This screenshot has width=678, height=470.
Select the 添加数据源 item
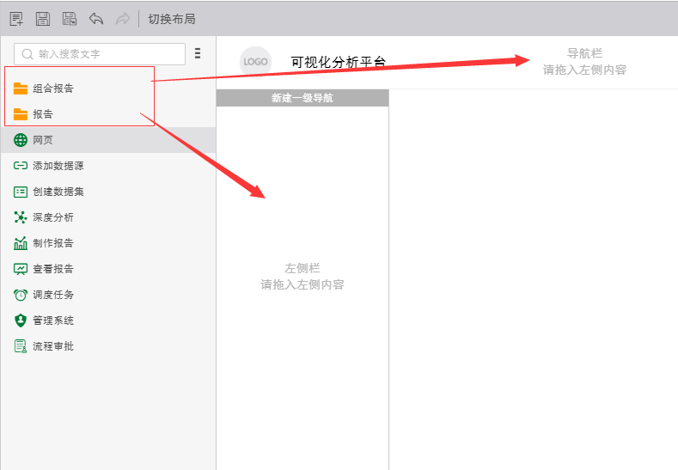click(x=58, y=166)
